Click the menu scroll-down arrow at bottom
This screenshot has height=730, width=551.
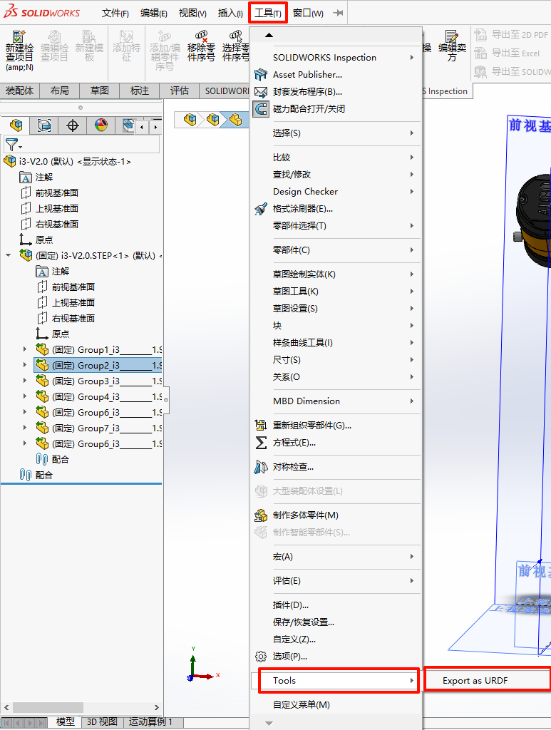point(269,723)
